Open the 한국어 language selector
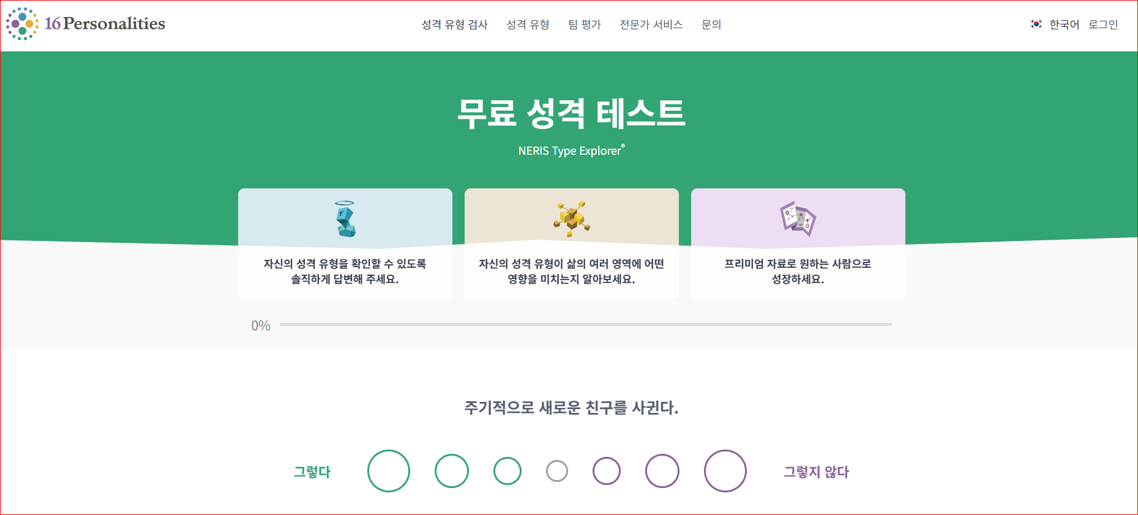Image resolution: width=1138 pixels, height=515 pixels. point(1063,24)
